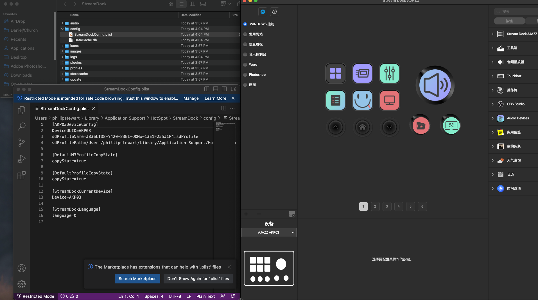The height and width of the screenshot is (300, 538).
Task: Select the 信息看板 profile
Action: 245,44
